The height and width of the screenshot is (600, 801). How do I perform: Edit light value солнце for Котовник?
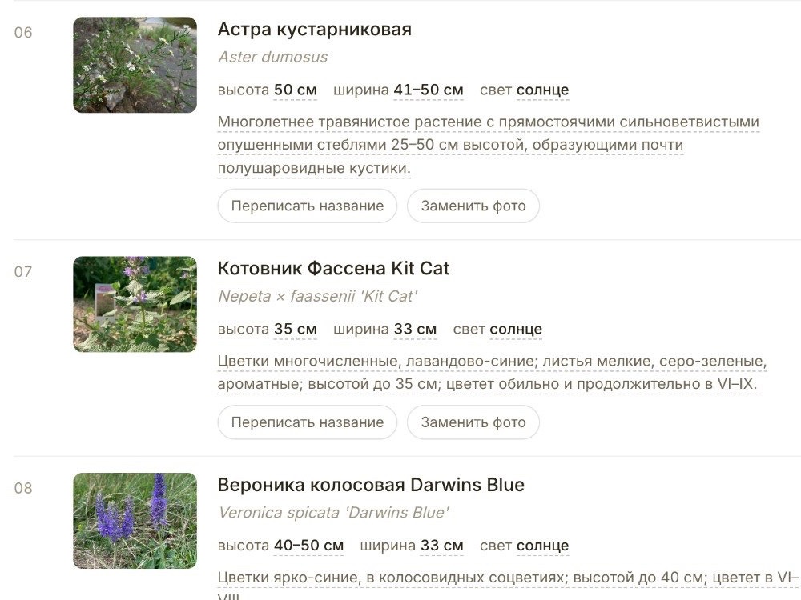[x=516, y=329]
